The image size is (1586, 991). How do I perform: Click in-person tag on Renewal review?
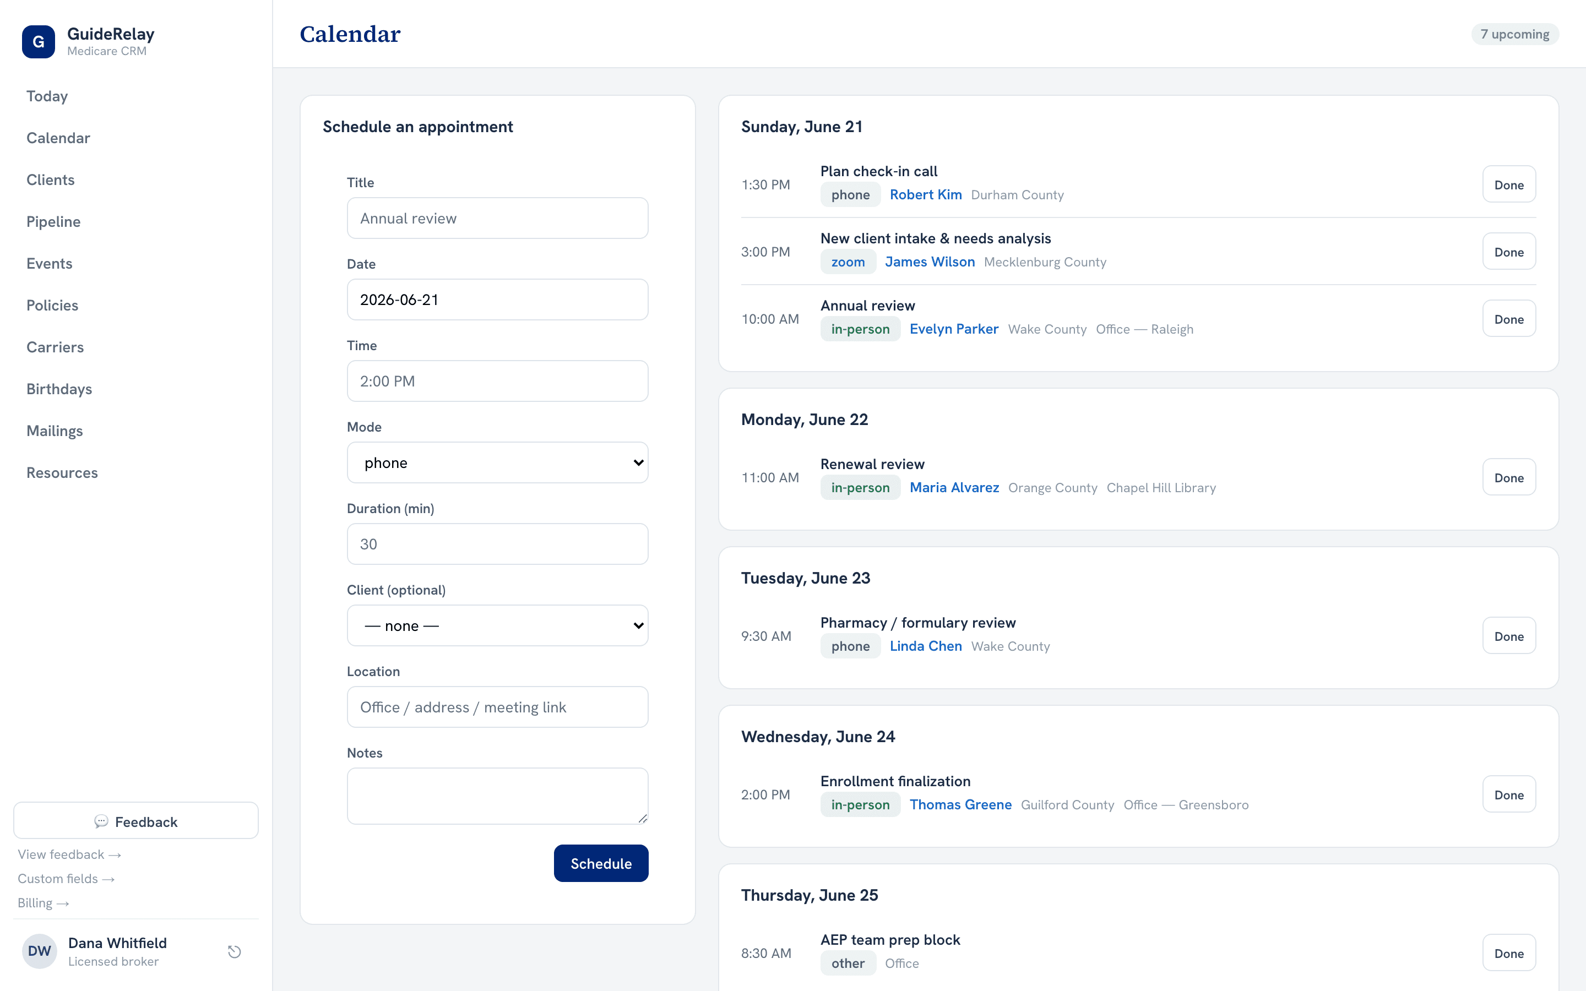point(860,488)
